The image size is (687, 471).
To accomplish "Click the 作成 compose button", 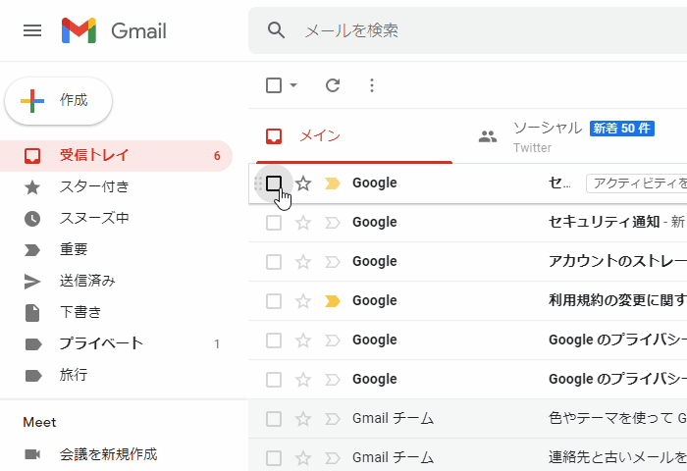I will (x=58, y=101).
